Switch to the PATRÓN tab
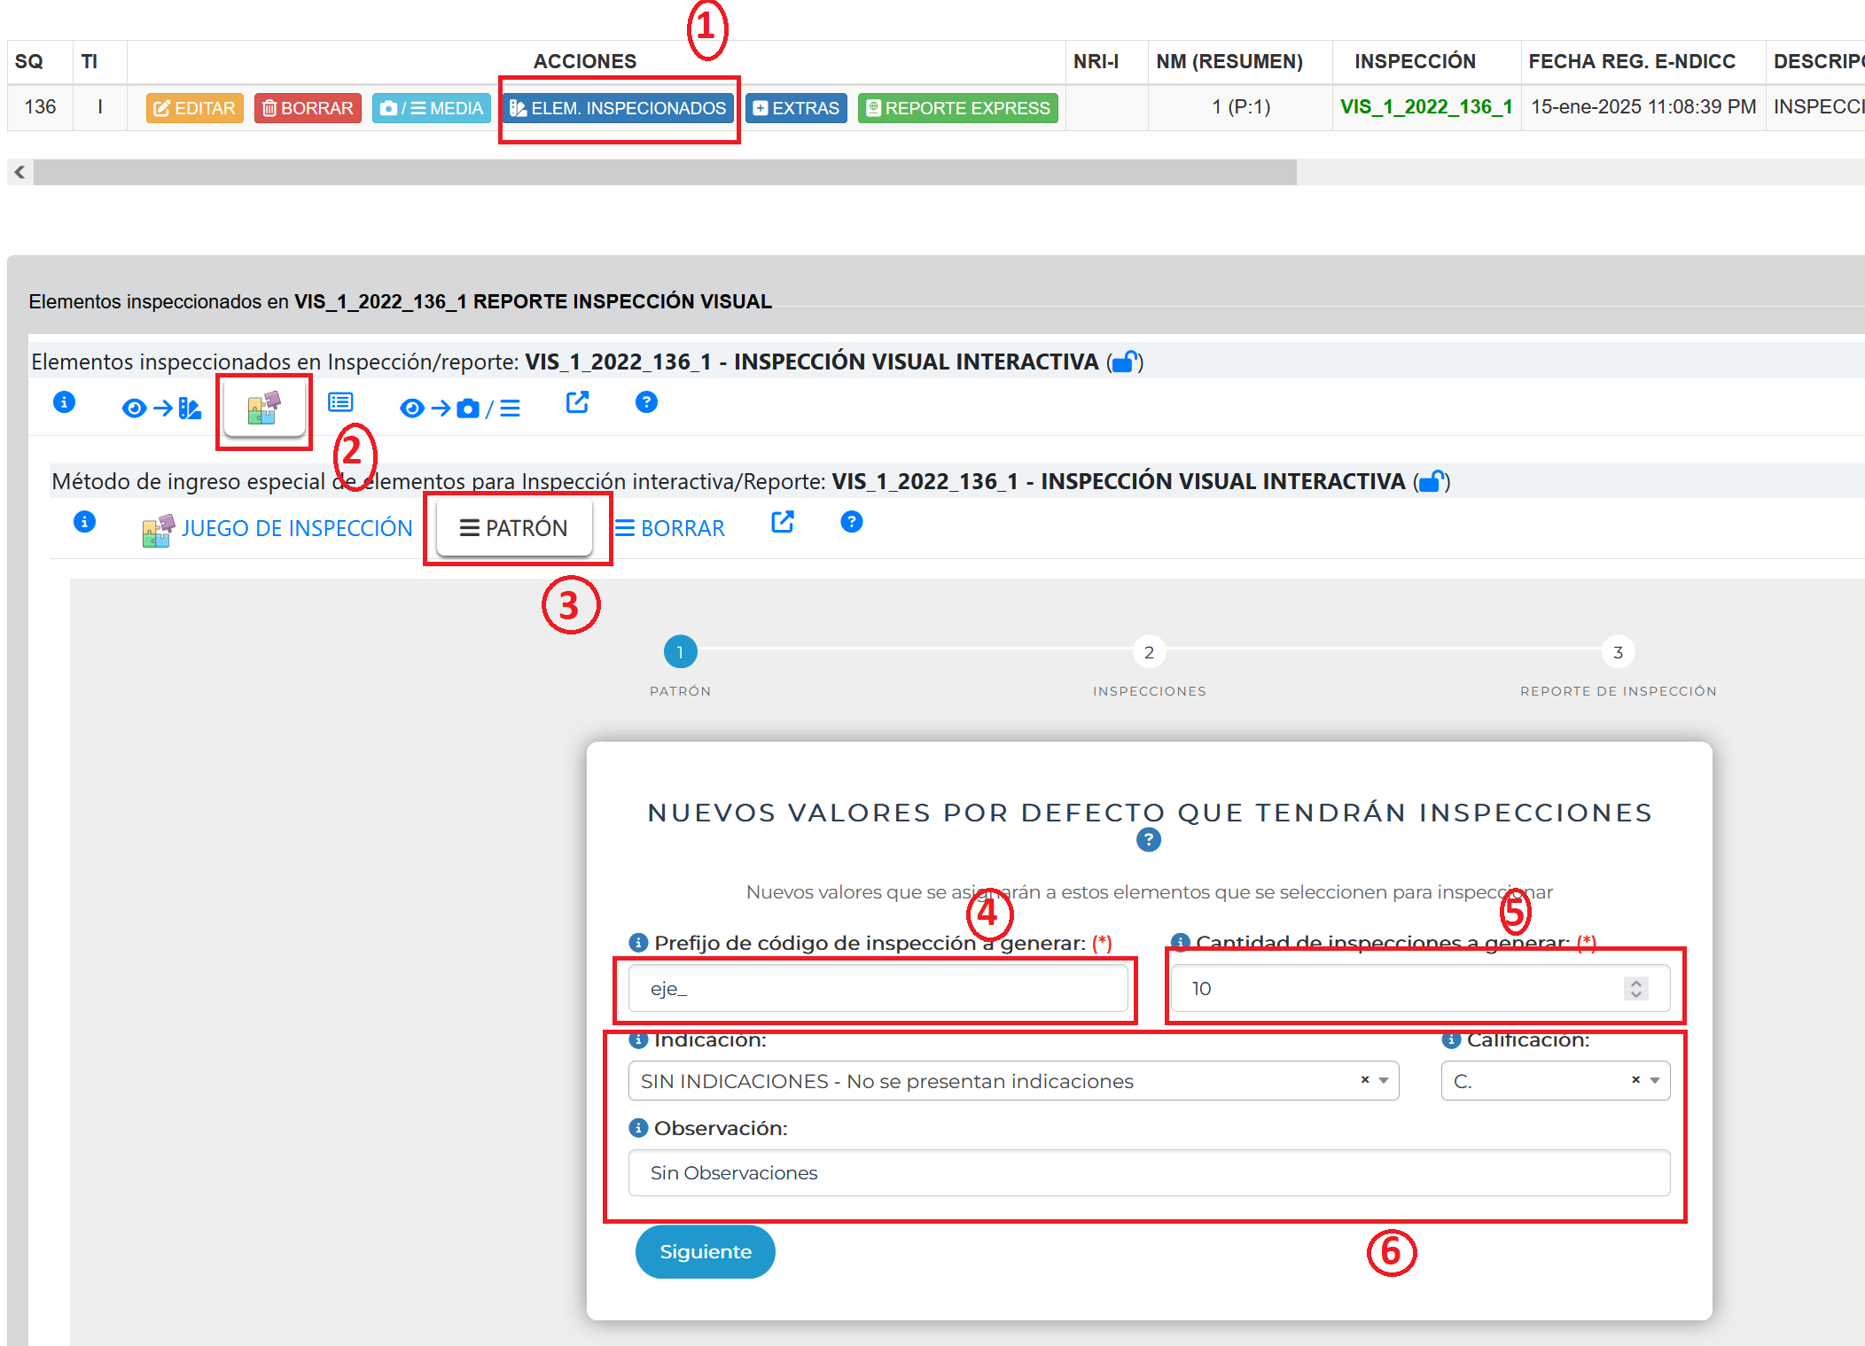 click(x=514, y=528)
